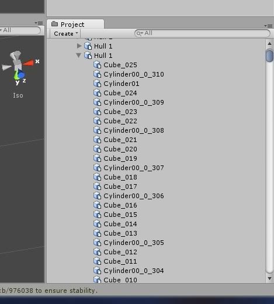Click the scrollbar down arrow
This screenshot has height=304, width=274.
pos(269,278)
